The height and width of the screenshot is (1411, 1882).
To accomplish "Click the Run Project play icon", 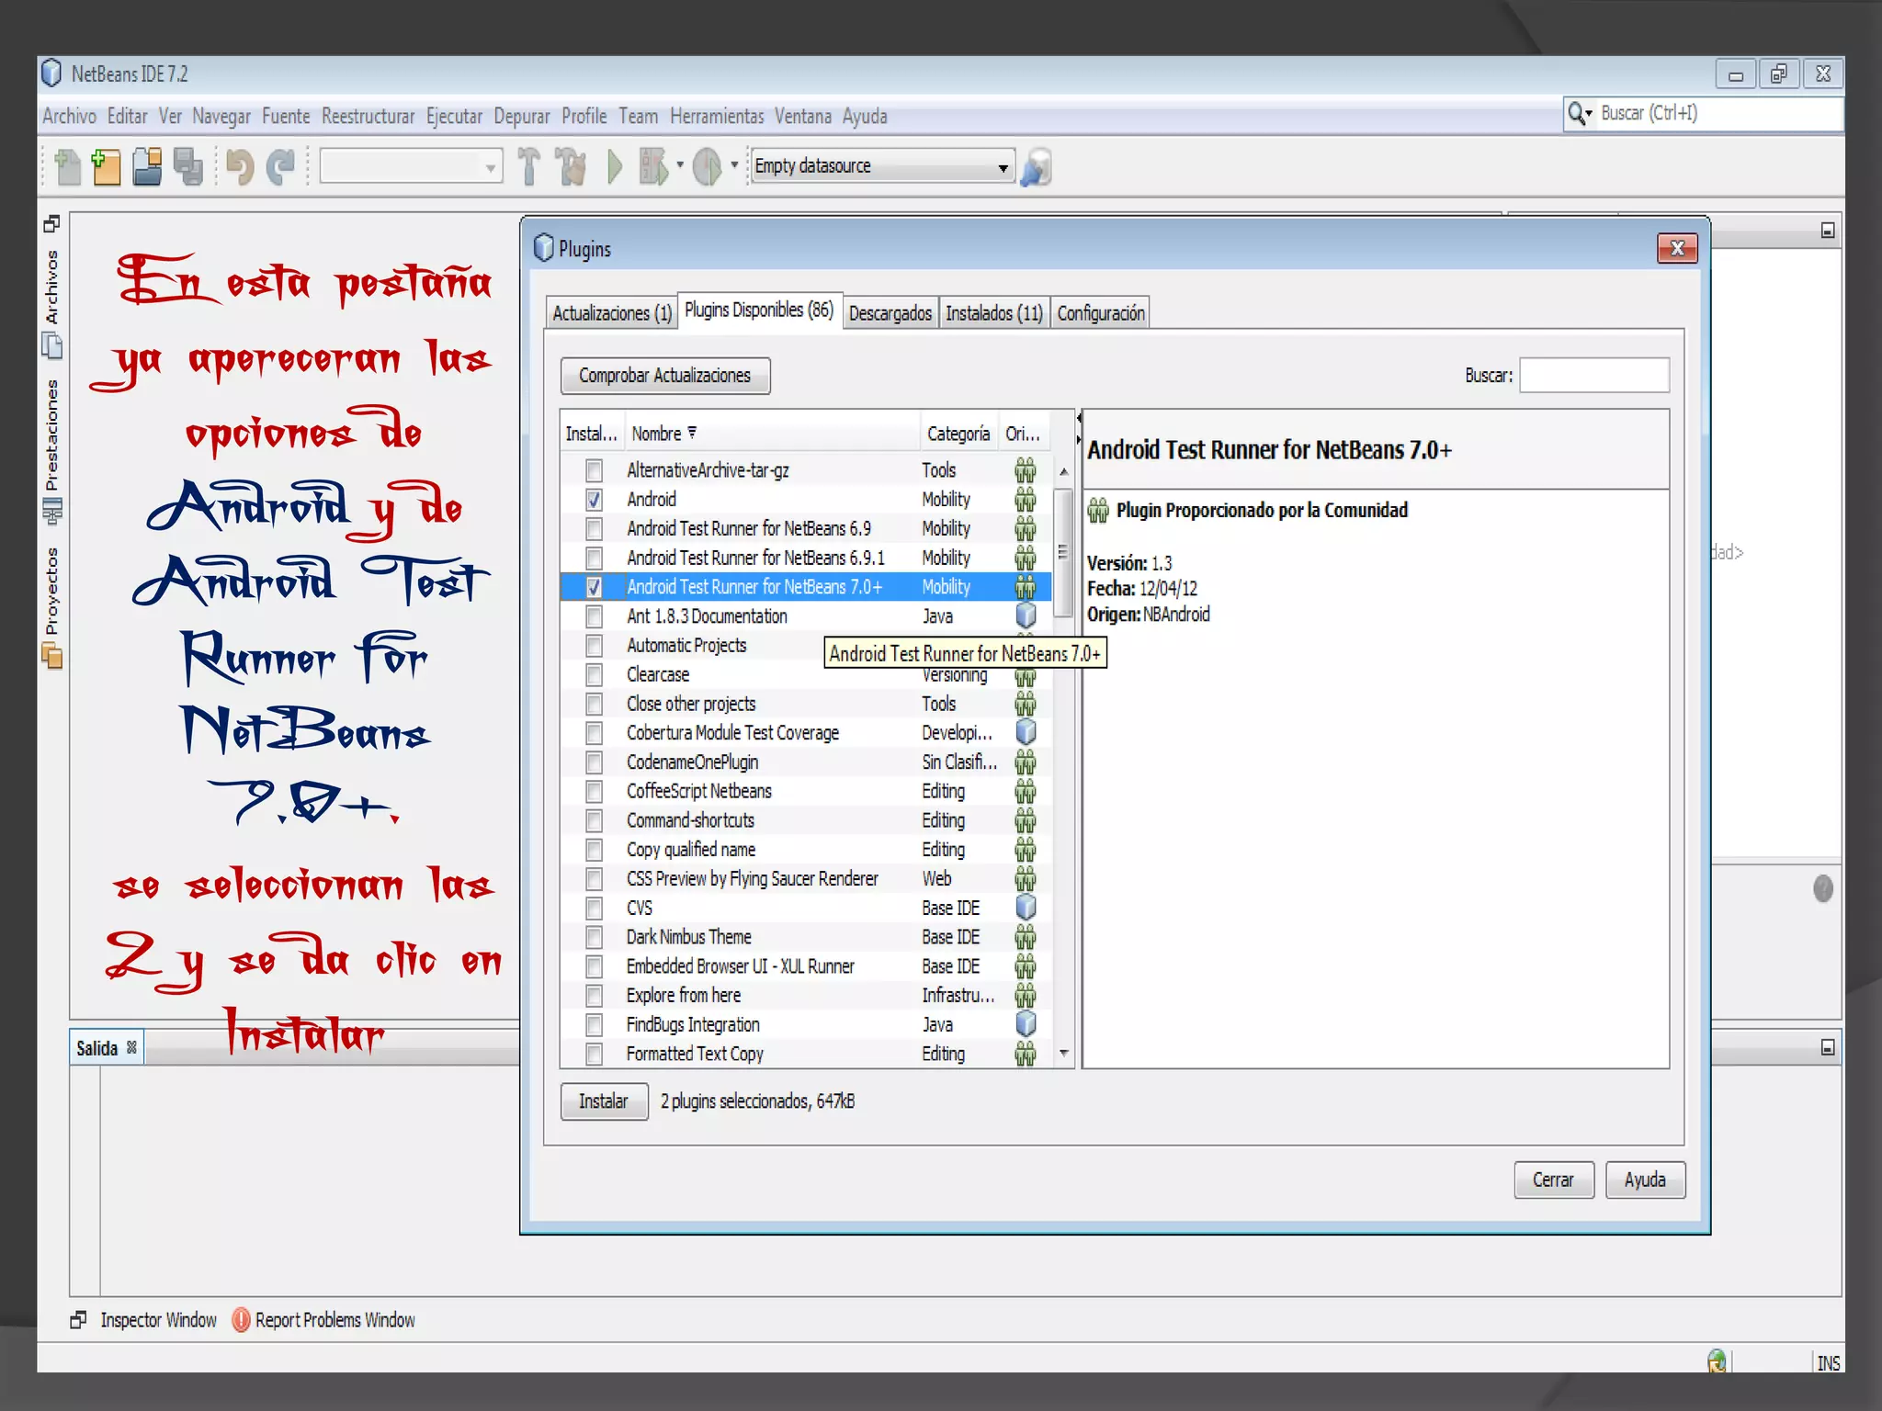I will (615, 167).
